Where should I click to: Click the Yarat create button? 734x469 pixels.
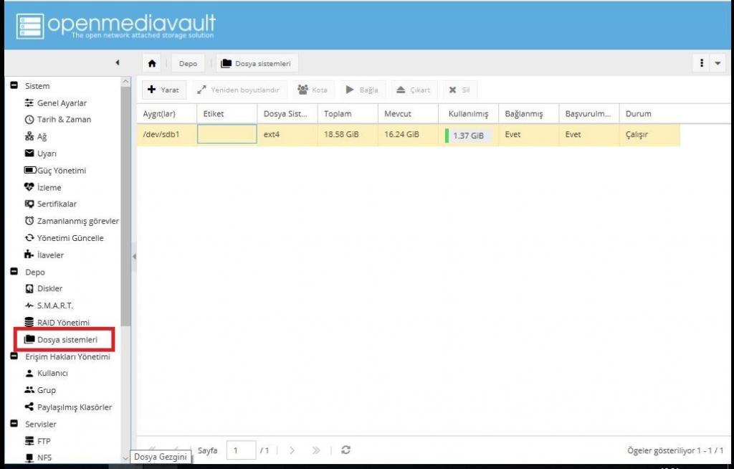164,90
